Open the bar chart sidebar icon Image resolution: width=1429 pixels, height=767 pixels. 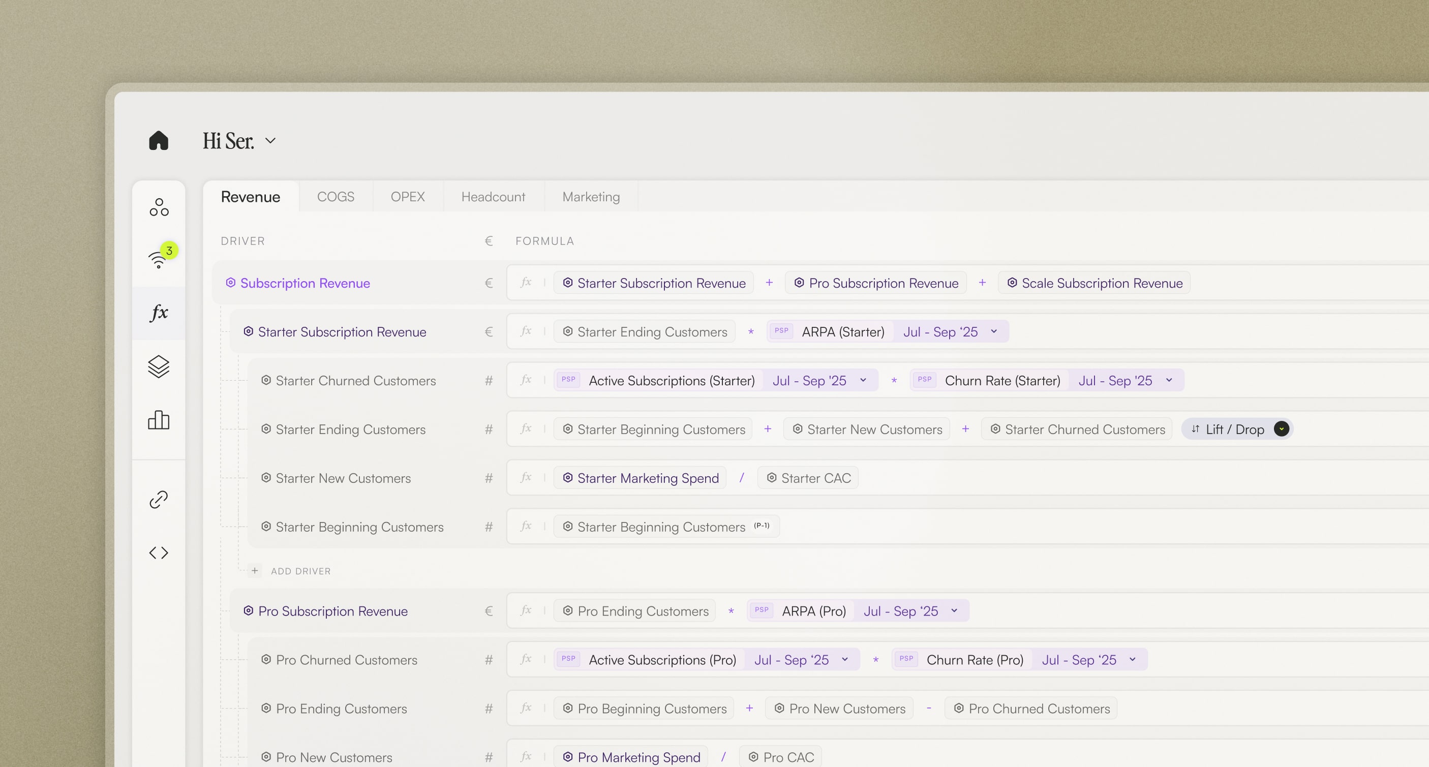click(x=159, y=420)
